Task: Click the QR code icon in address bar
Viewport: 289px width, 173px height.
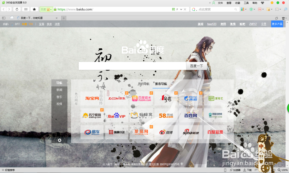Action: 173,9
